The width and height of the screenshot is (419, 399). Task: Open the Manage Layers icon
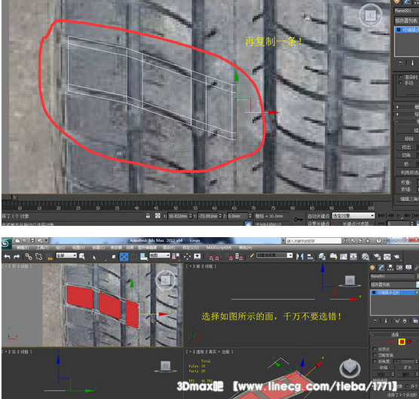pos(322,257)
